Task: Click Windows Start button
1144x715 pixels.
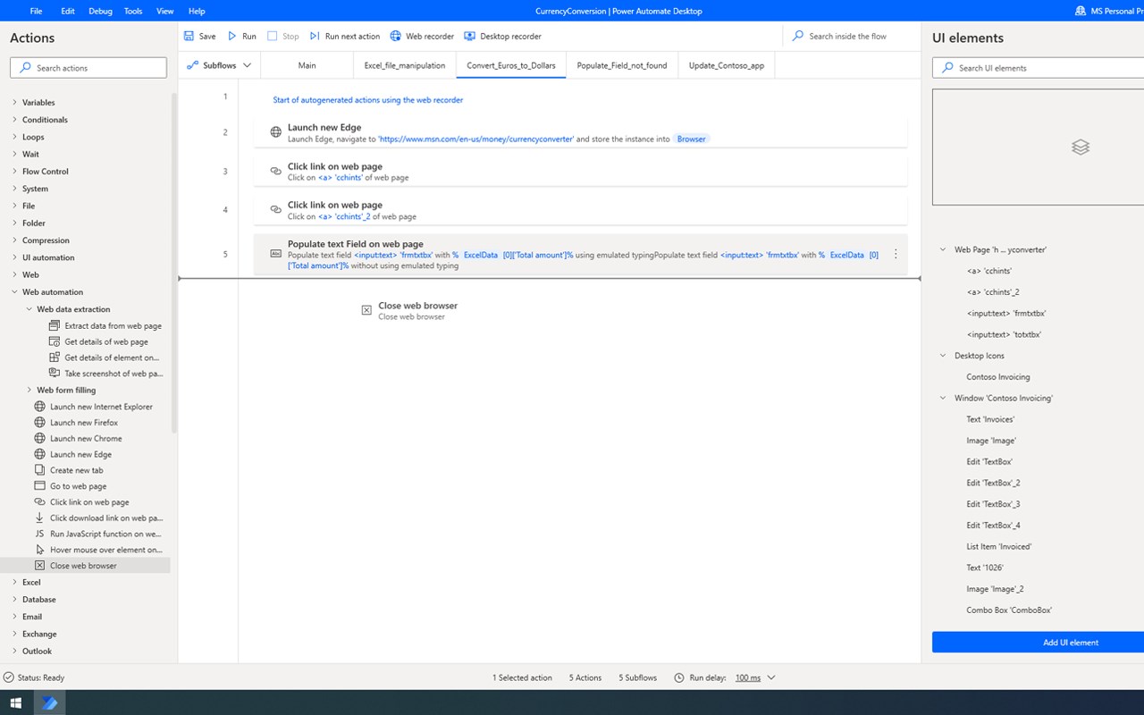Action: coord(16,702)
